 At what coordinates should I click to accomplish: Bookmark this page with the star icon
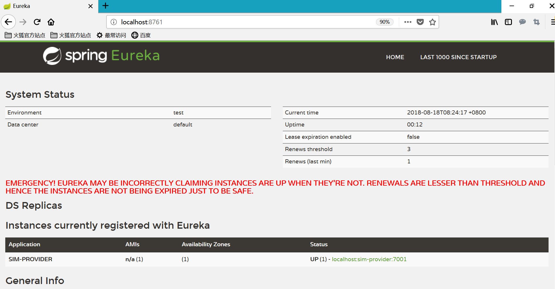[432, 22]
